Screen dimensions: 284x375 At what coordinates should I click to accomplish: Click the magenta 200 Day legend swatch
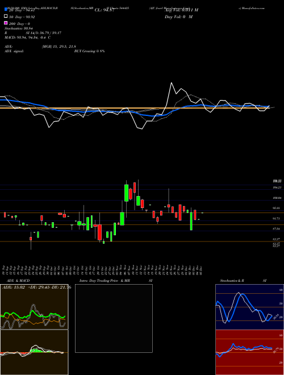[x=6, y=23]
